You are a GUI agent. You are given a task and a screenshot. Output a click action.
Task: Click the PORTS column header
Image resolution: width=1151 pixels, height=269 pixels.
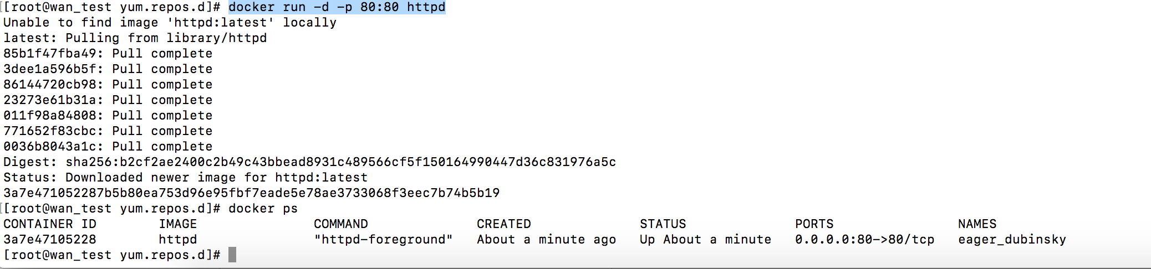click(814, 224)
